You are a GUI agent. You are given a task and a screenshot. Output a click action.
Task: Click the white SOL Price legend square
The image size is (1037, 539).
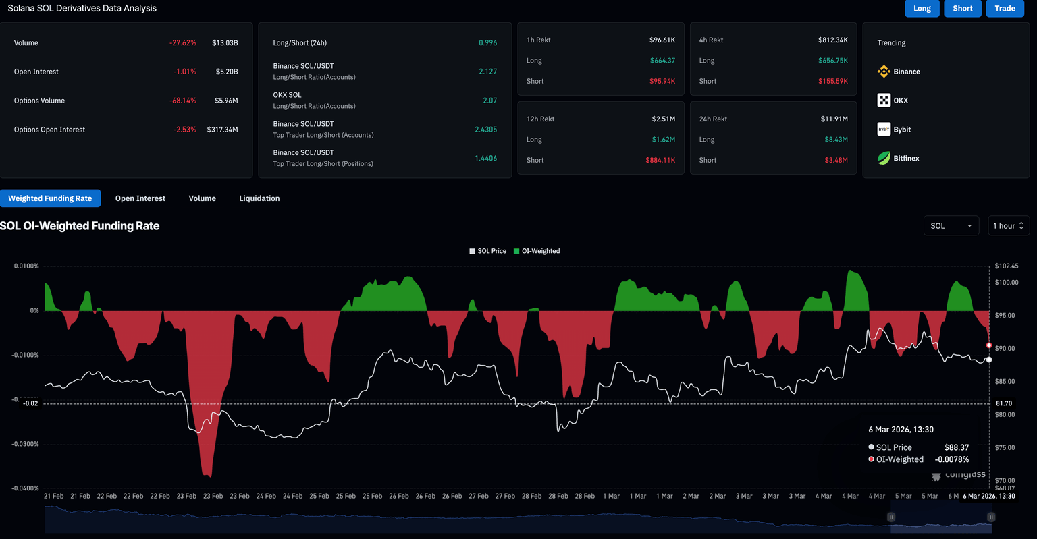pos(473,251)
